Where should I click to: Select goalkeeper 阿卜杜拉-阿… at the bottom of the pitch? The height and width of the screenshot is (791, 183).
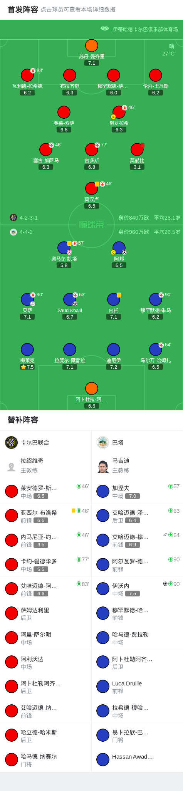(92, 388)
